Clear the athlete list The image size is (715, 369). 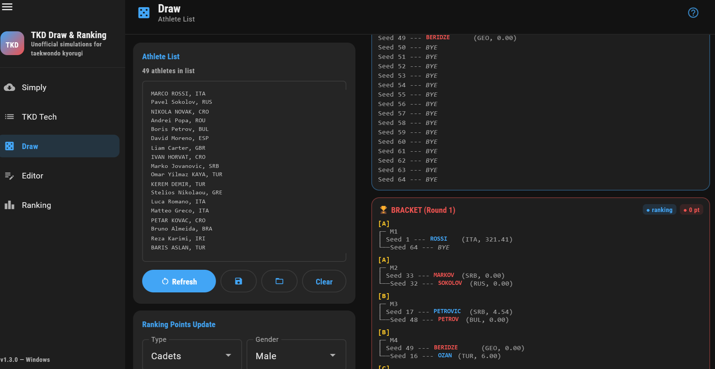pos(324,281)
